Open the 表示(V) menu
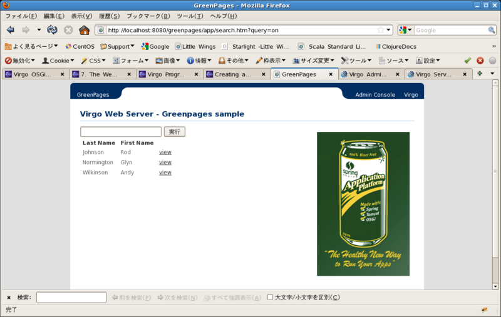 [81, 16]
